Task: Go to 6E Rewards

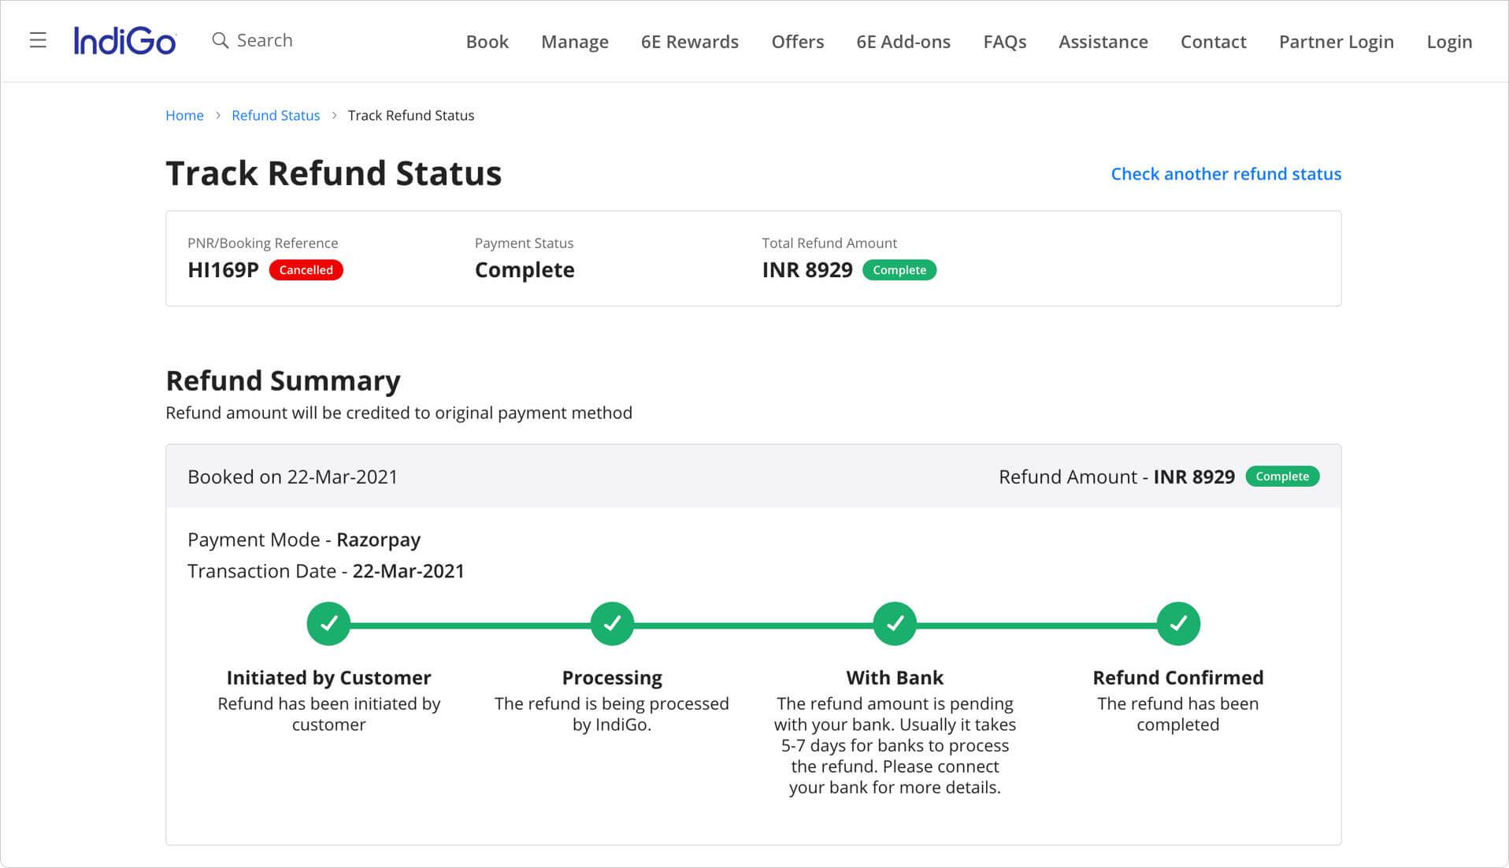Action: 689,42
